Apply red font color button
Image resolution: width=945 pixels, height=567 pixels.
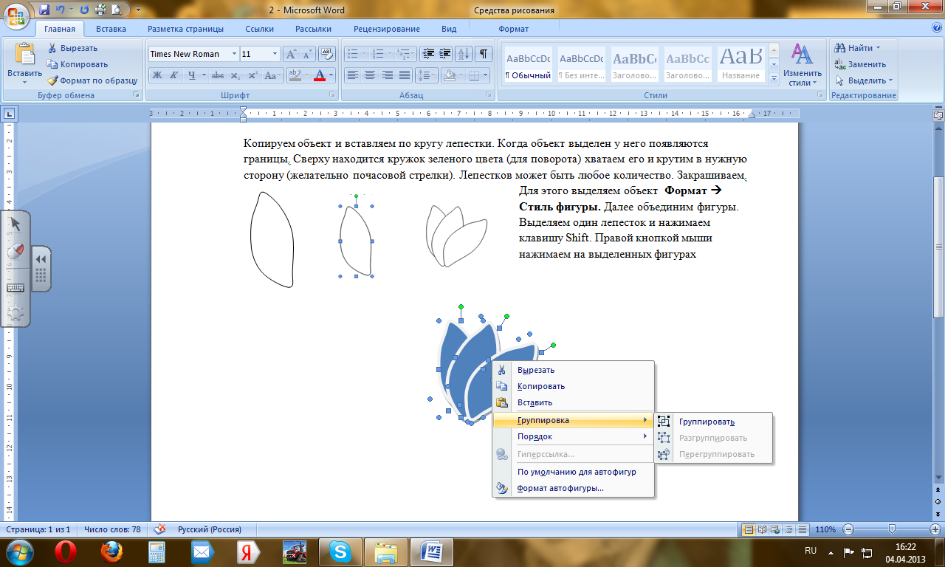click(x=320, y=75)
